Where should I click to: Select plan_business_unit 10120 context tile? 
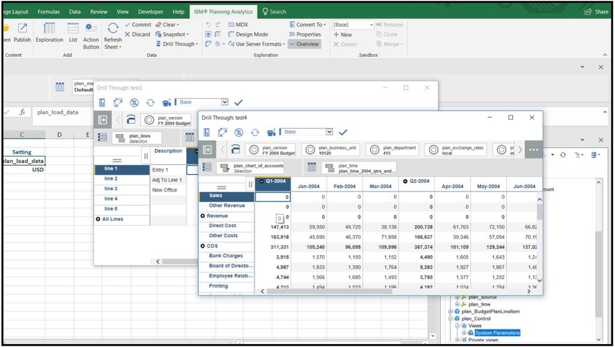332,150
